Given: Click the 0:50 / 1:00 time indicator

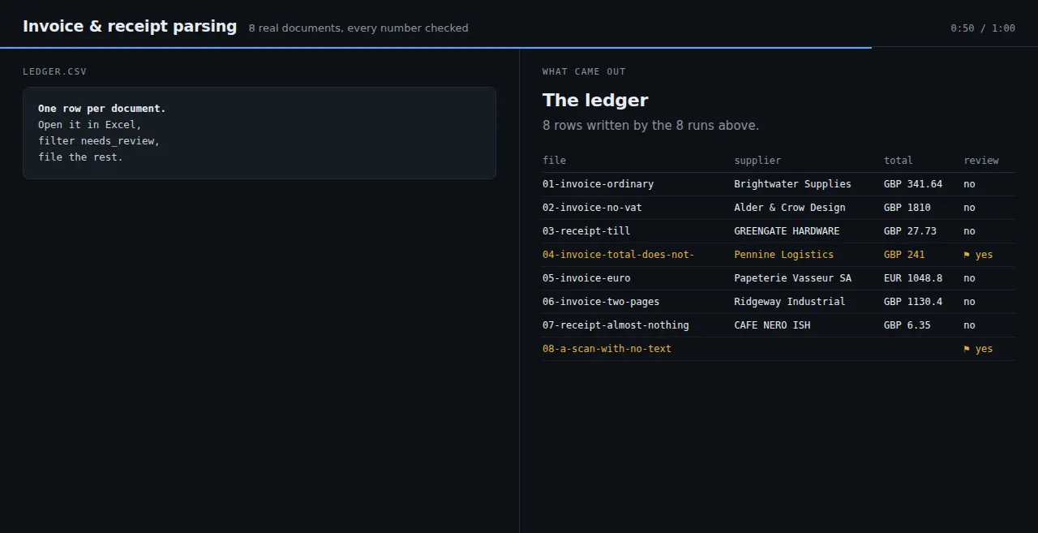Looking at the screenshot, I should [x=983, y=28].
